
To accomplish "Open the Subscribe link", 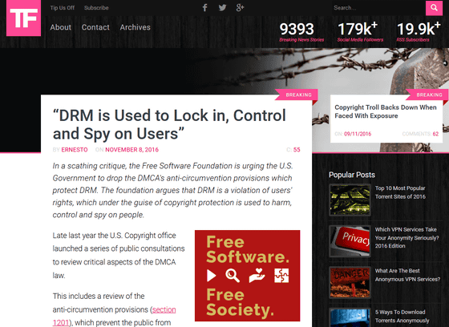I will tap(96, 8).
